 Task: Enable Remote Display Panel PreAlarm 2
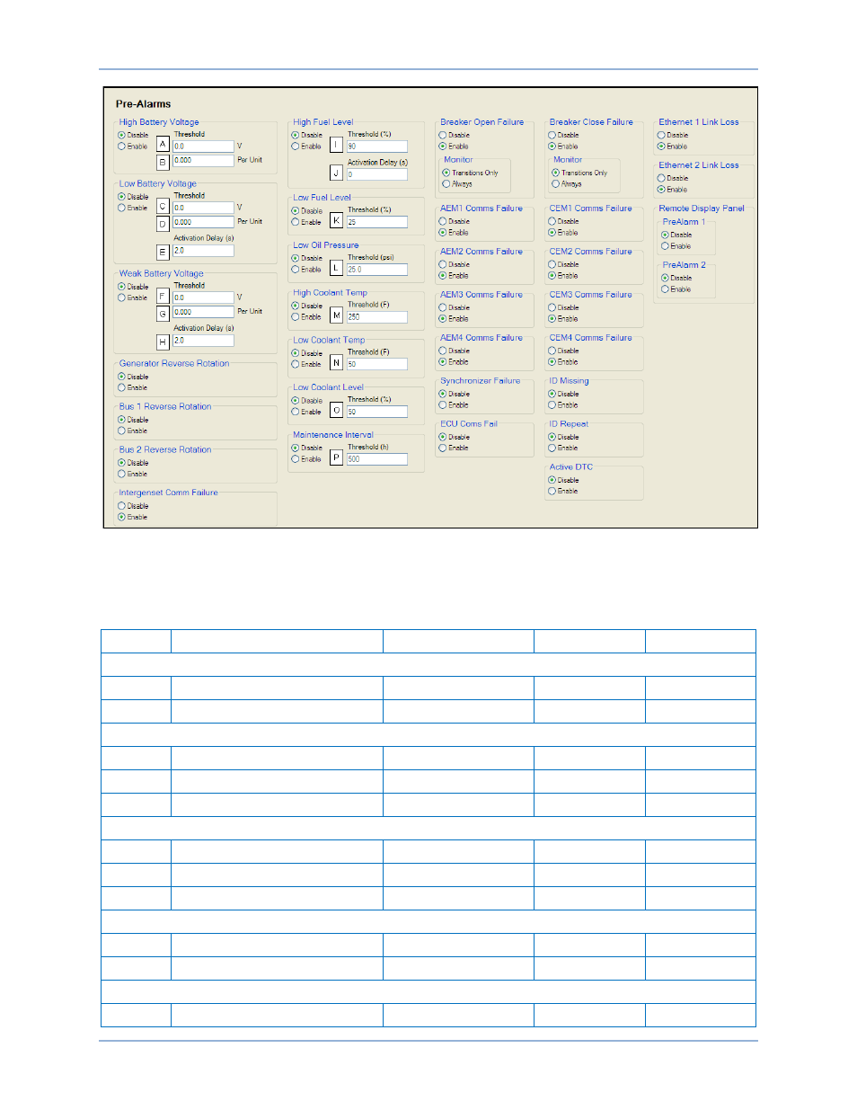tap(665, 289)
